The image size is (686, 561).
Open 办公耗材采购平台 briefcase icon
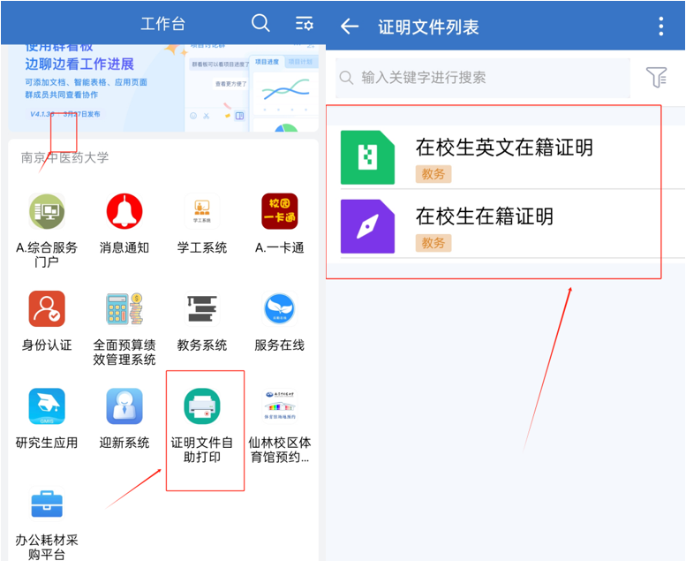coord(47,504)
